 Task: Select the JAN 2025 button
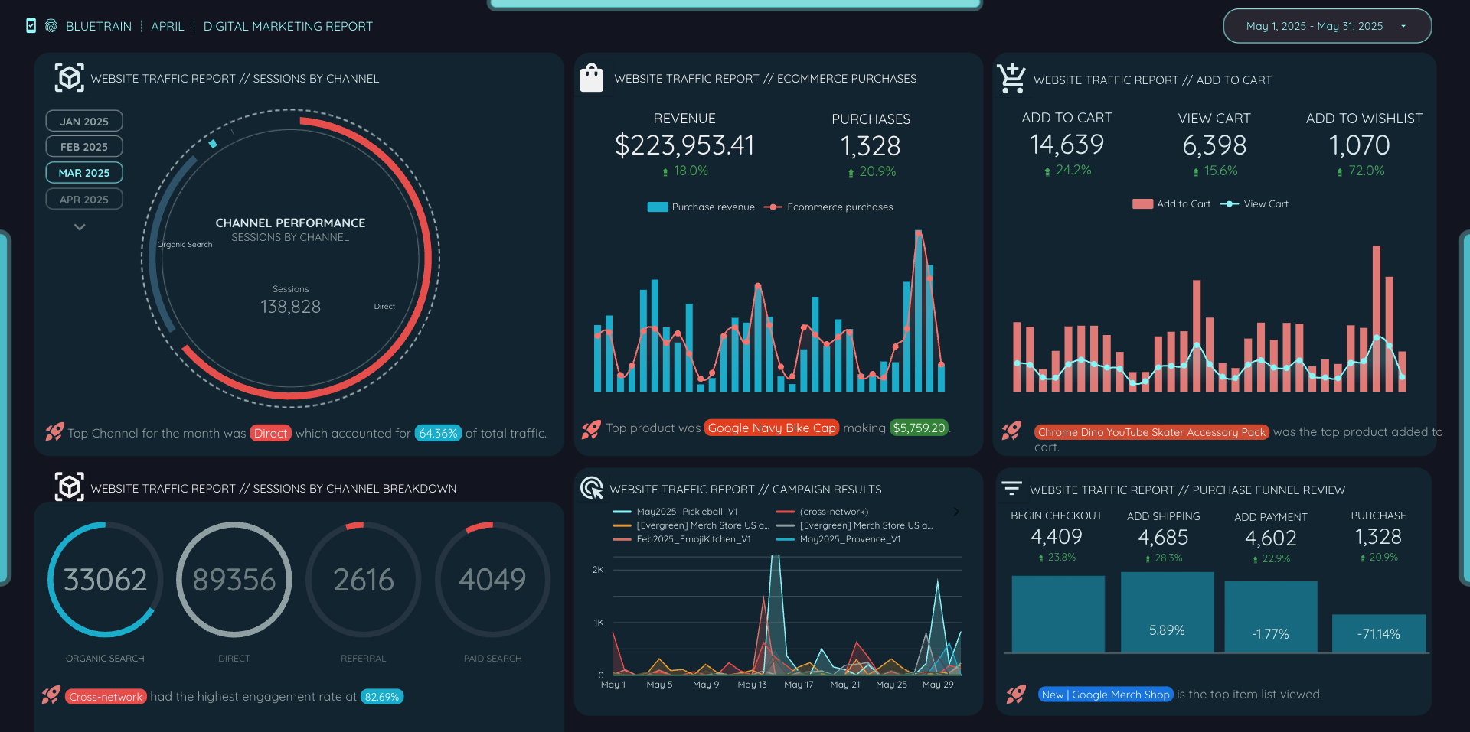(84, 120)
